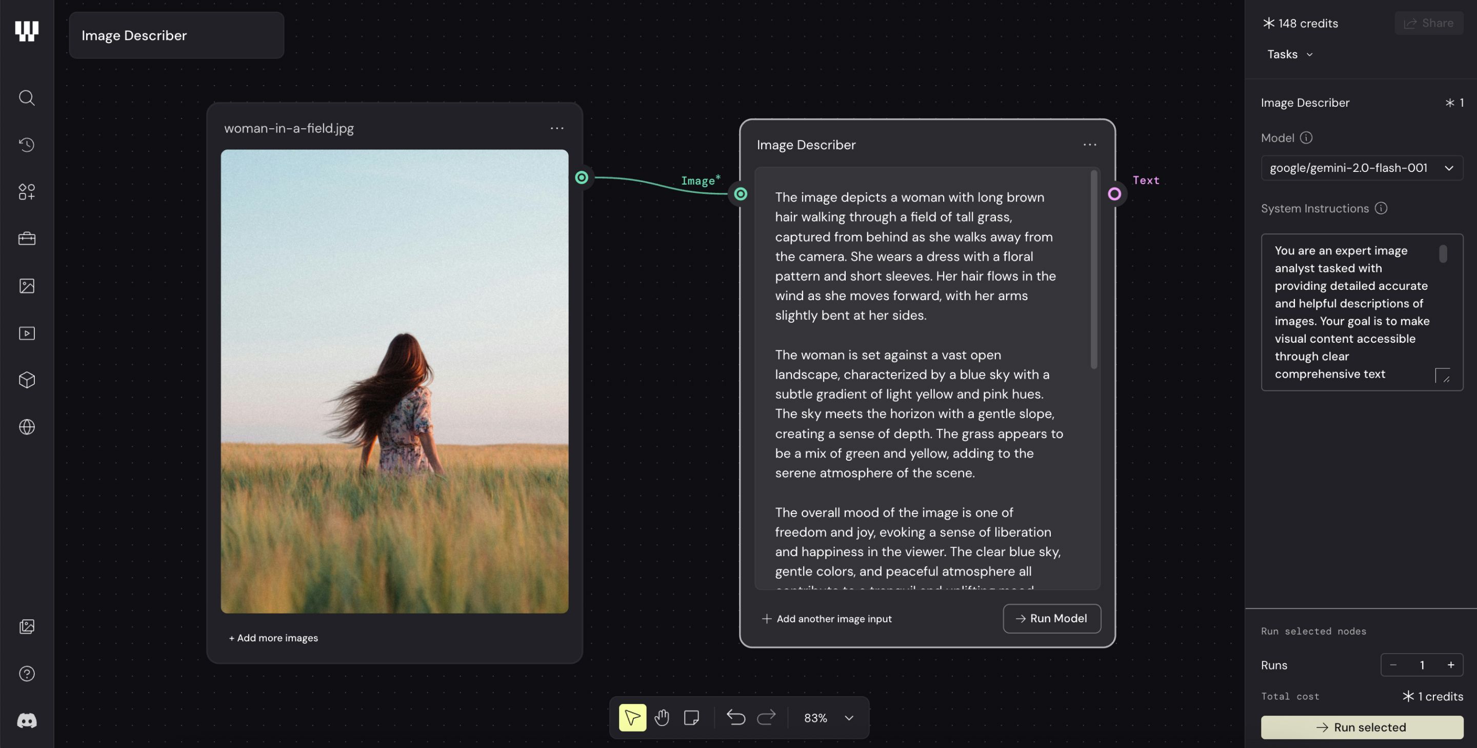The height and width of the screenshot is (748, 1477).
Task: Click + Add more images
Action: (x=273, y=638)
